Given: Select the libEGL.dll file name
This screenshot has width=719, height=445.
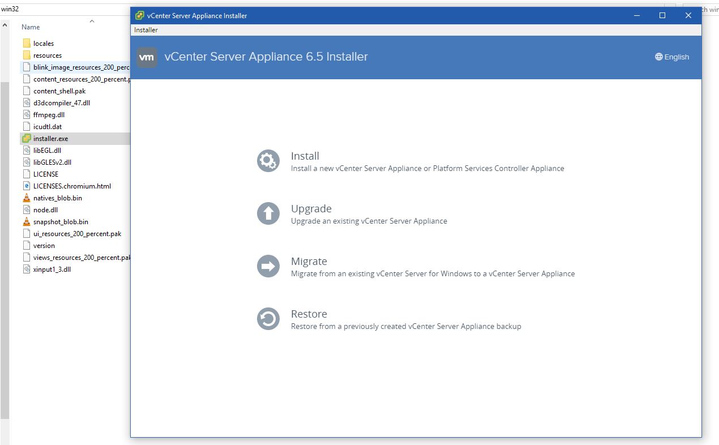Looking at the screenshot, I should coord(47,150).
